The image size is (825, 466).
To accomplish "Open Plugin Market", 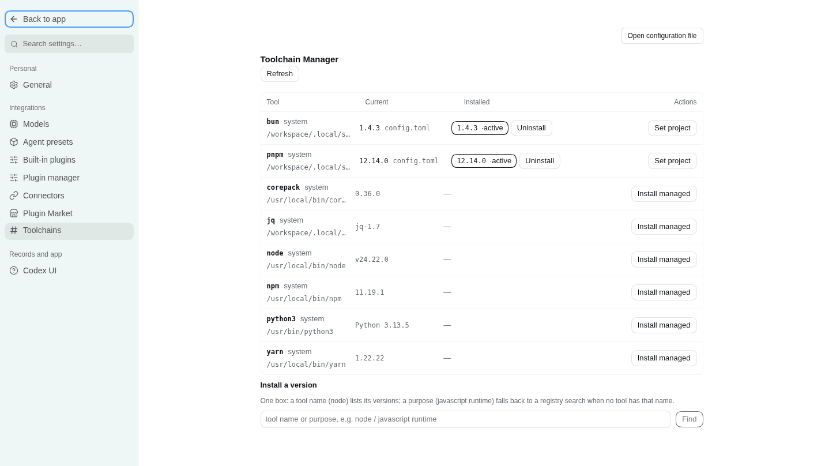I will click(x=69, y=213).
